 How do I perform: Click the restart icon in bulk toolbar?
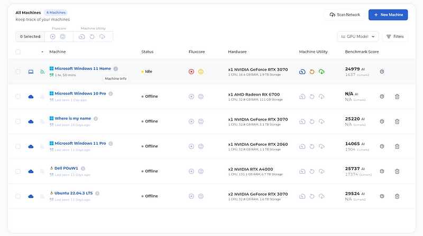click(92, 36)
